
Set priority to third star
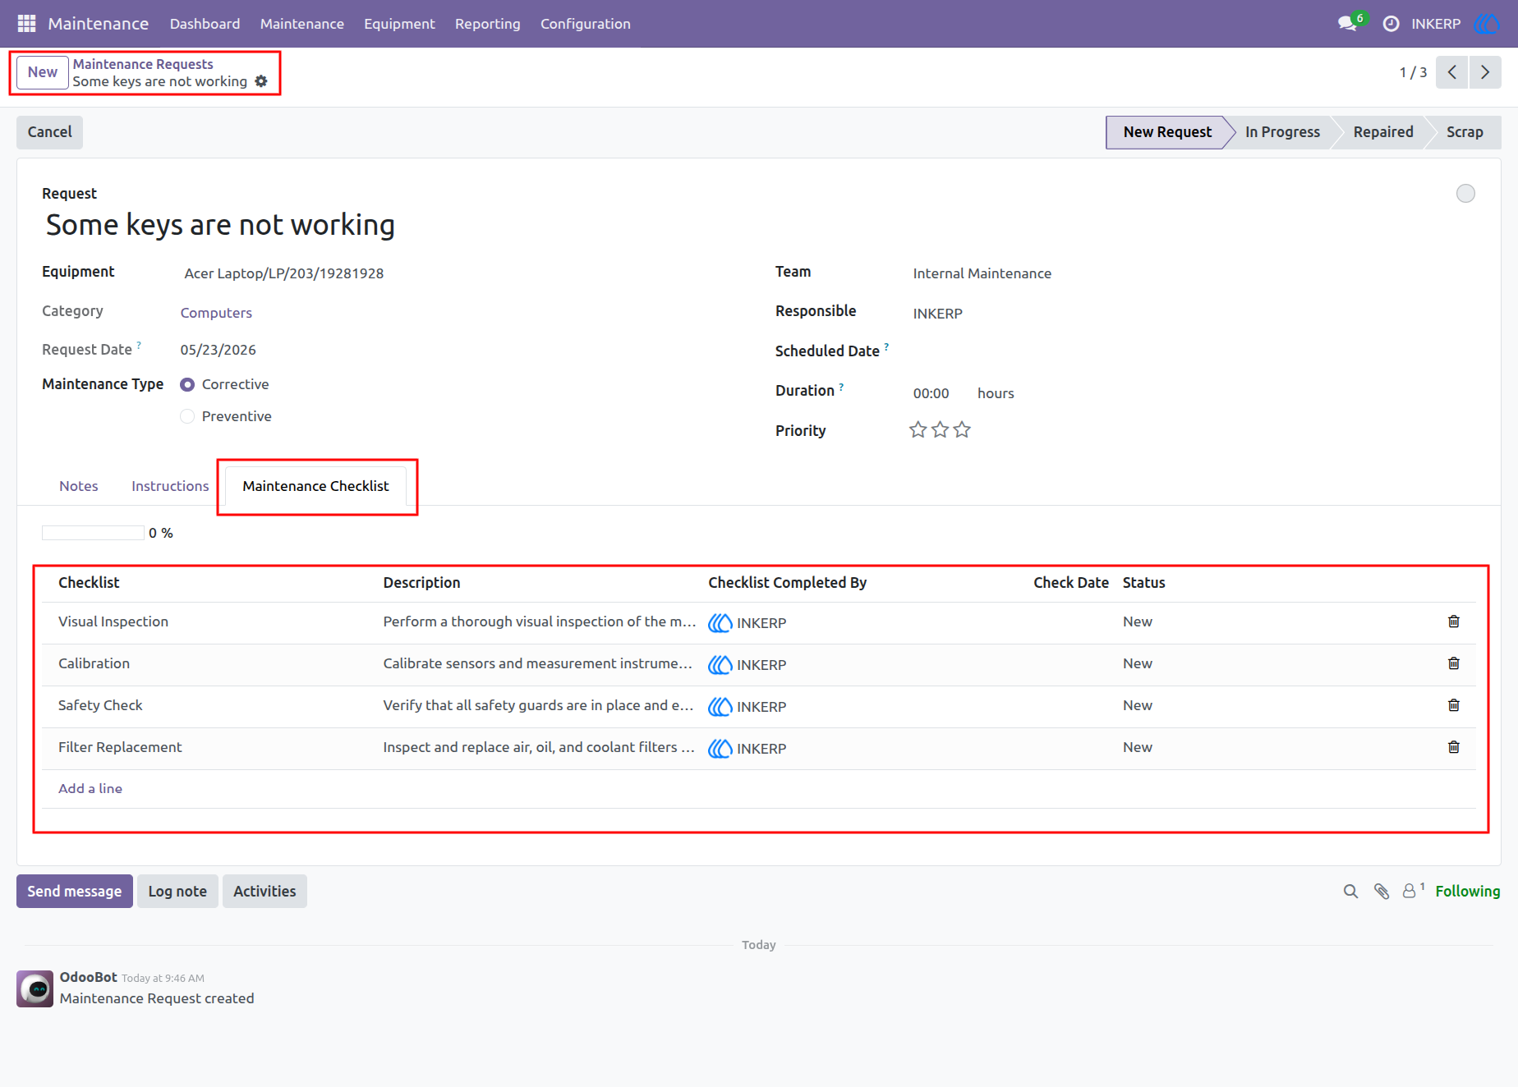[962, 429]
